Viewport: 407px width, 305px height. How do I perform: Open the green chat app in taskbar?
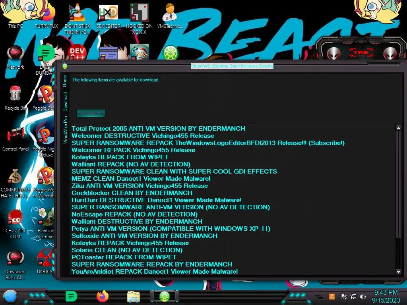pyautogui.click(x=72, y=296)
